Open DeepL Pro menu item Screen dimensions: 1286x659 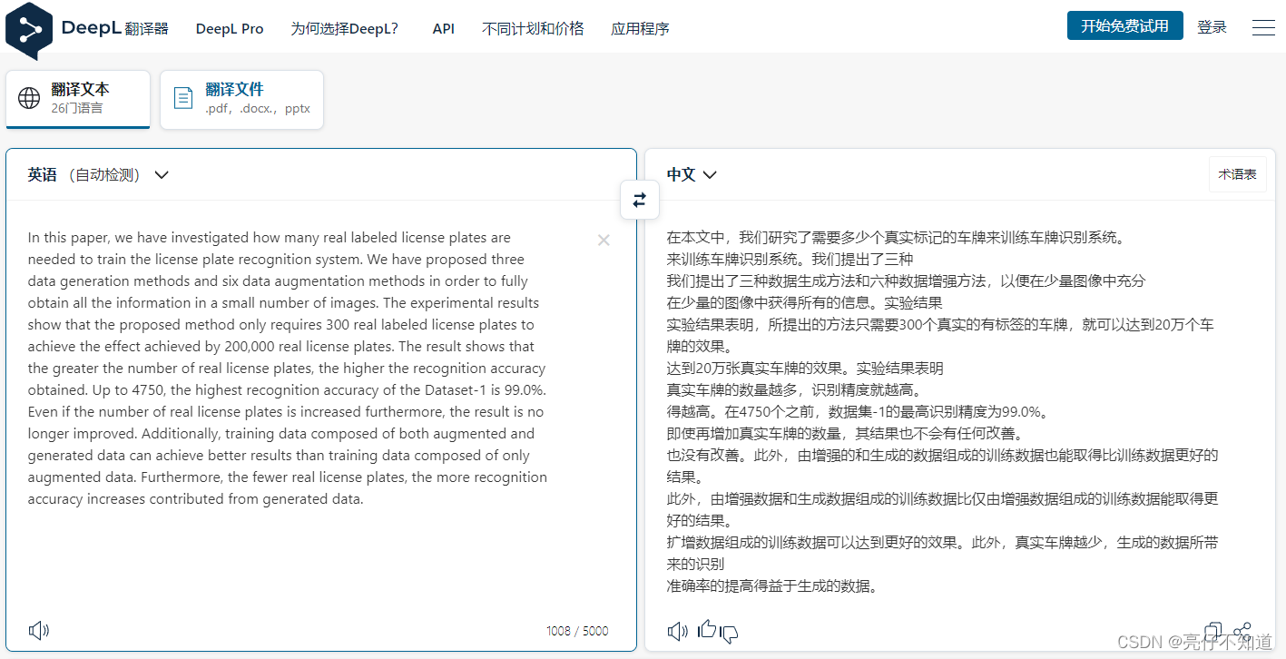230,28
